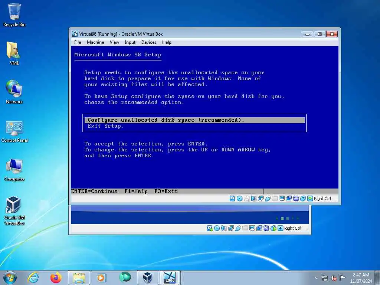
Task: Switch to VirtualBox Manager taskbar button
Action: tap(148, 278)
